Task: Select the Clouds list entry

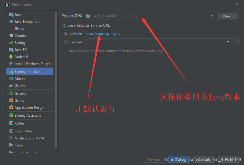Action: [x=30, y=35]
